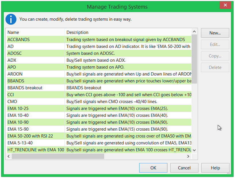Viewport: 235px width, 178px height.
Task: Click the horizontal scrollbar thumb
Action: coord(58,156)
